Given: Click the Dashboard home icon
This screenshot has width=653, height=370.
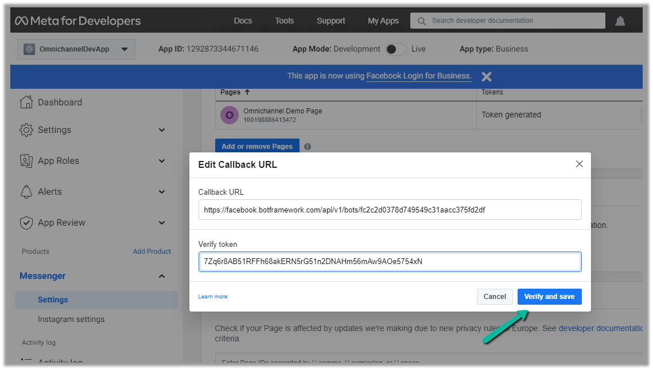Looking at the screenshot, I should [26, 103].
